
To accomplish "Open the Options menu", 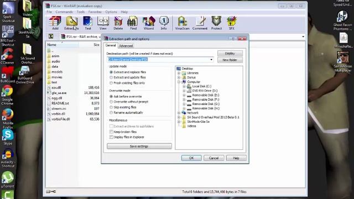I will click(111, 12).
